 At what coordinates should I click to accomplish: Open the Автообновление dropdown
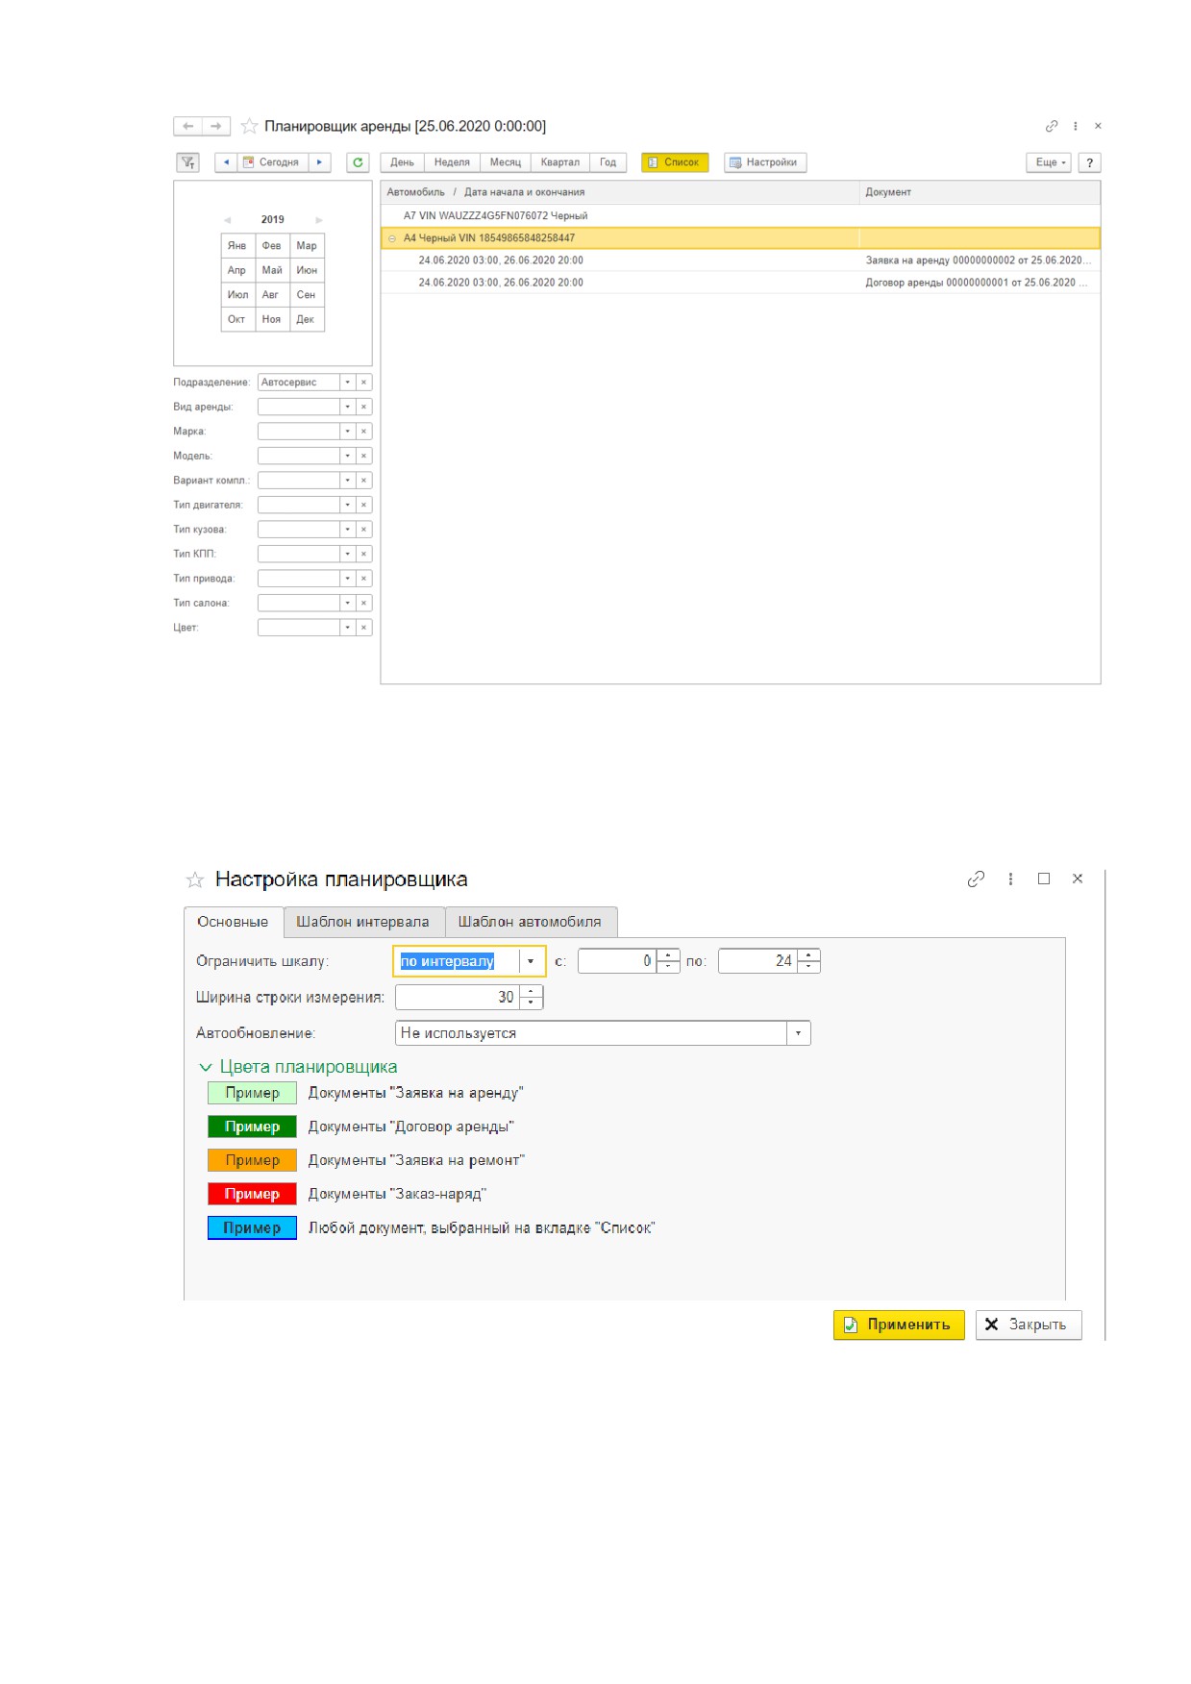pyautogui.click(x=798, y=1033)
